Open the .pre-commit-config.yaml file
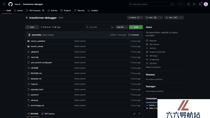This screenshot has height=118, width=210. pyautogui.click(x=41, y=63)
